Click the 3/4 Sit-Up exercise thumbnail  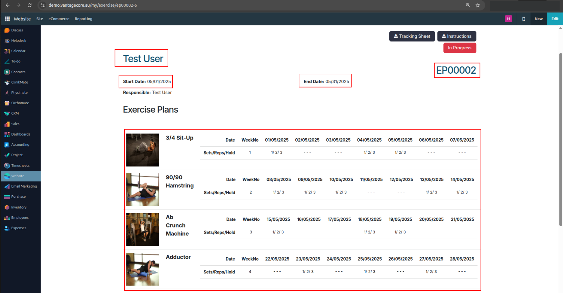point(143,150)
